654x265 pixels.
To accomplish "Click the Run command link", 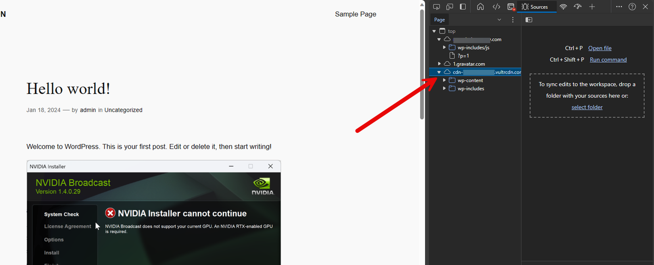I will [608, 59].
